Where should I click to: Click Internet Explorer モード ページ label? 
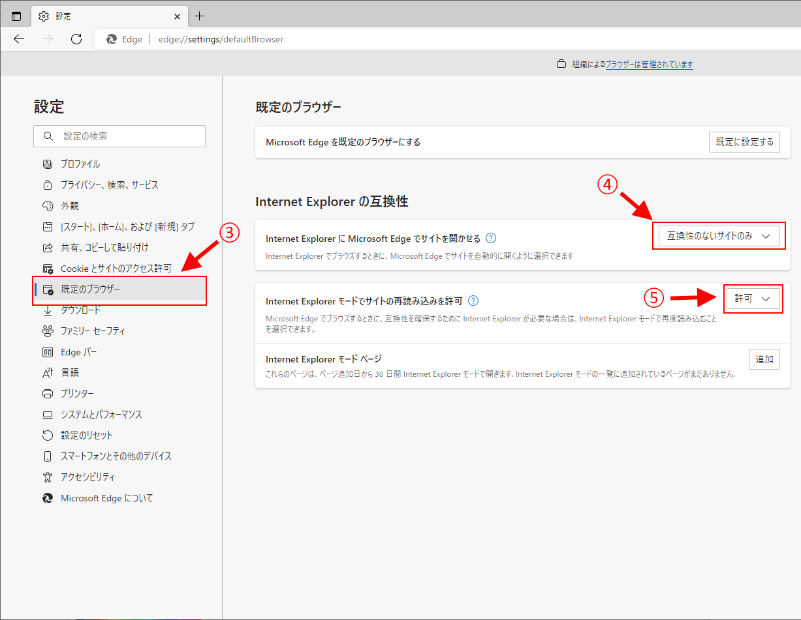coord(324,359)
